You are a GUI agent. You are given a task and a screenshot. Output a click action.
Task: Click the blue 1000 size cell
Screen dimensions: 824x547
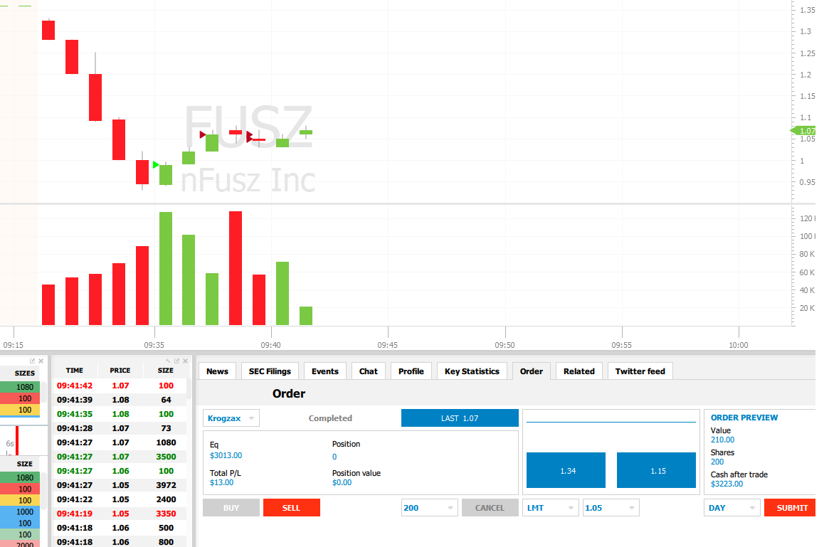[x=20, y=512]
